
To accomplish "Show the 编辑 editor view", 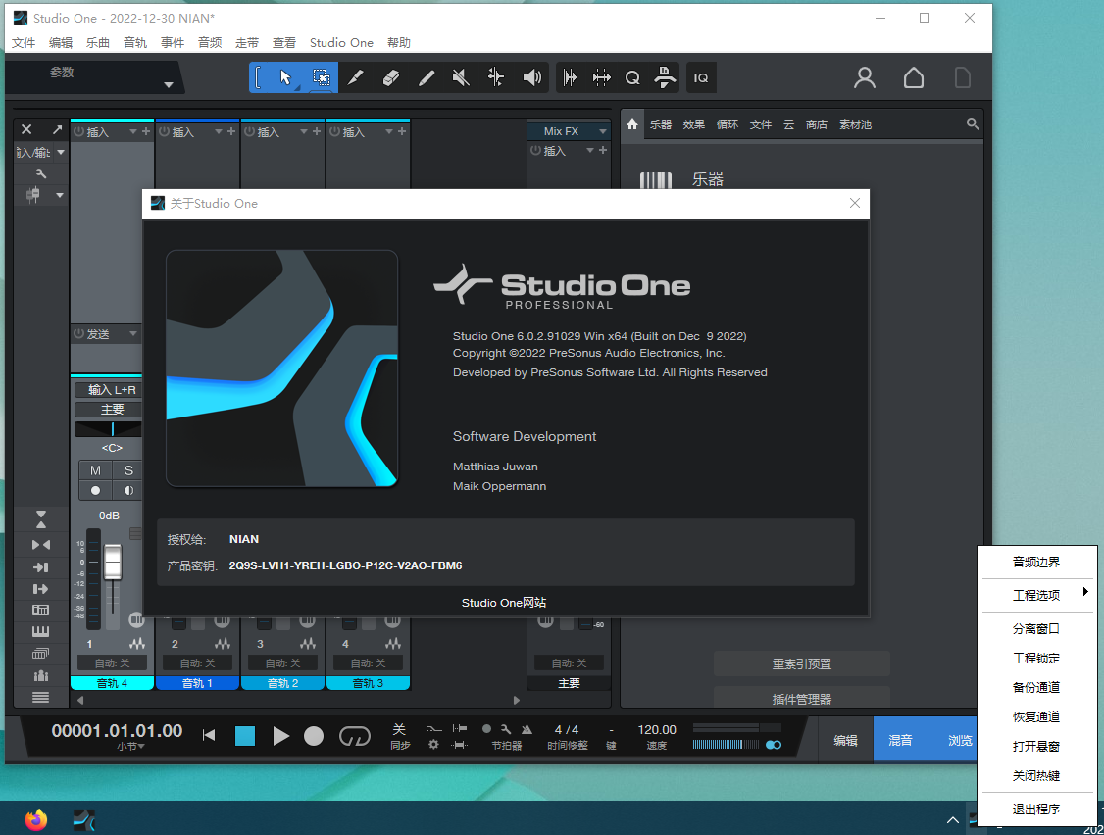I will 845,740.
